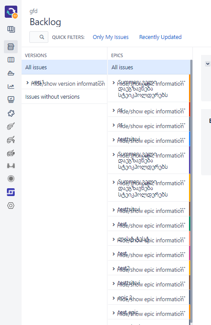Expand the green-barred test epic
The image size is (211, 325).
[x=113, y=225]
